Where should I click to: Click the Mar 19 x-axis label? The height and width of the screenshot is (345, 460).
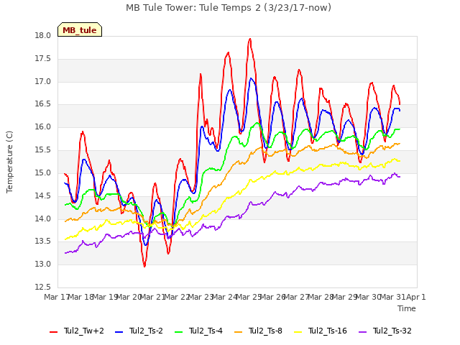click(x=105, y=297)
